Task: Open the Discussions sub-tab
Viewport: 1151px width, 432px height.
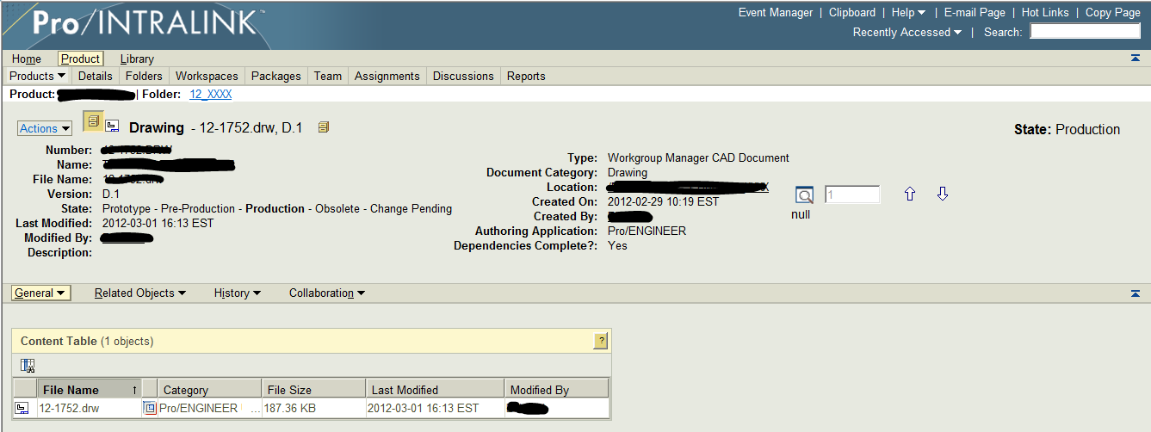Action: click(x=463, y=76)
